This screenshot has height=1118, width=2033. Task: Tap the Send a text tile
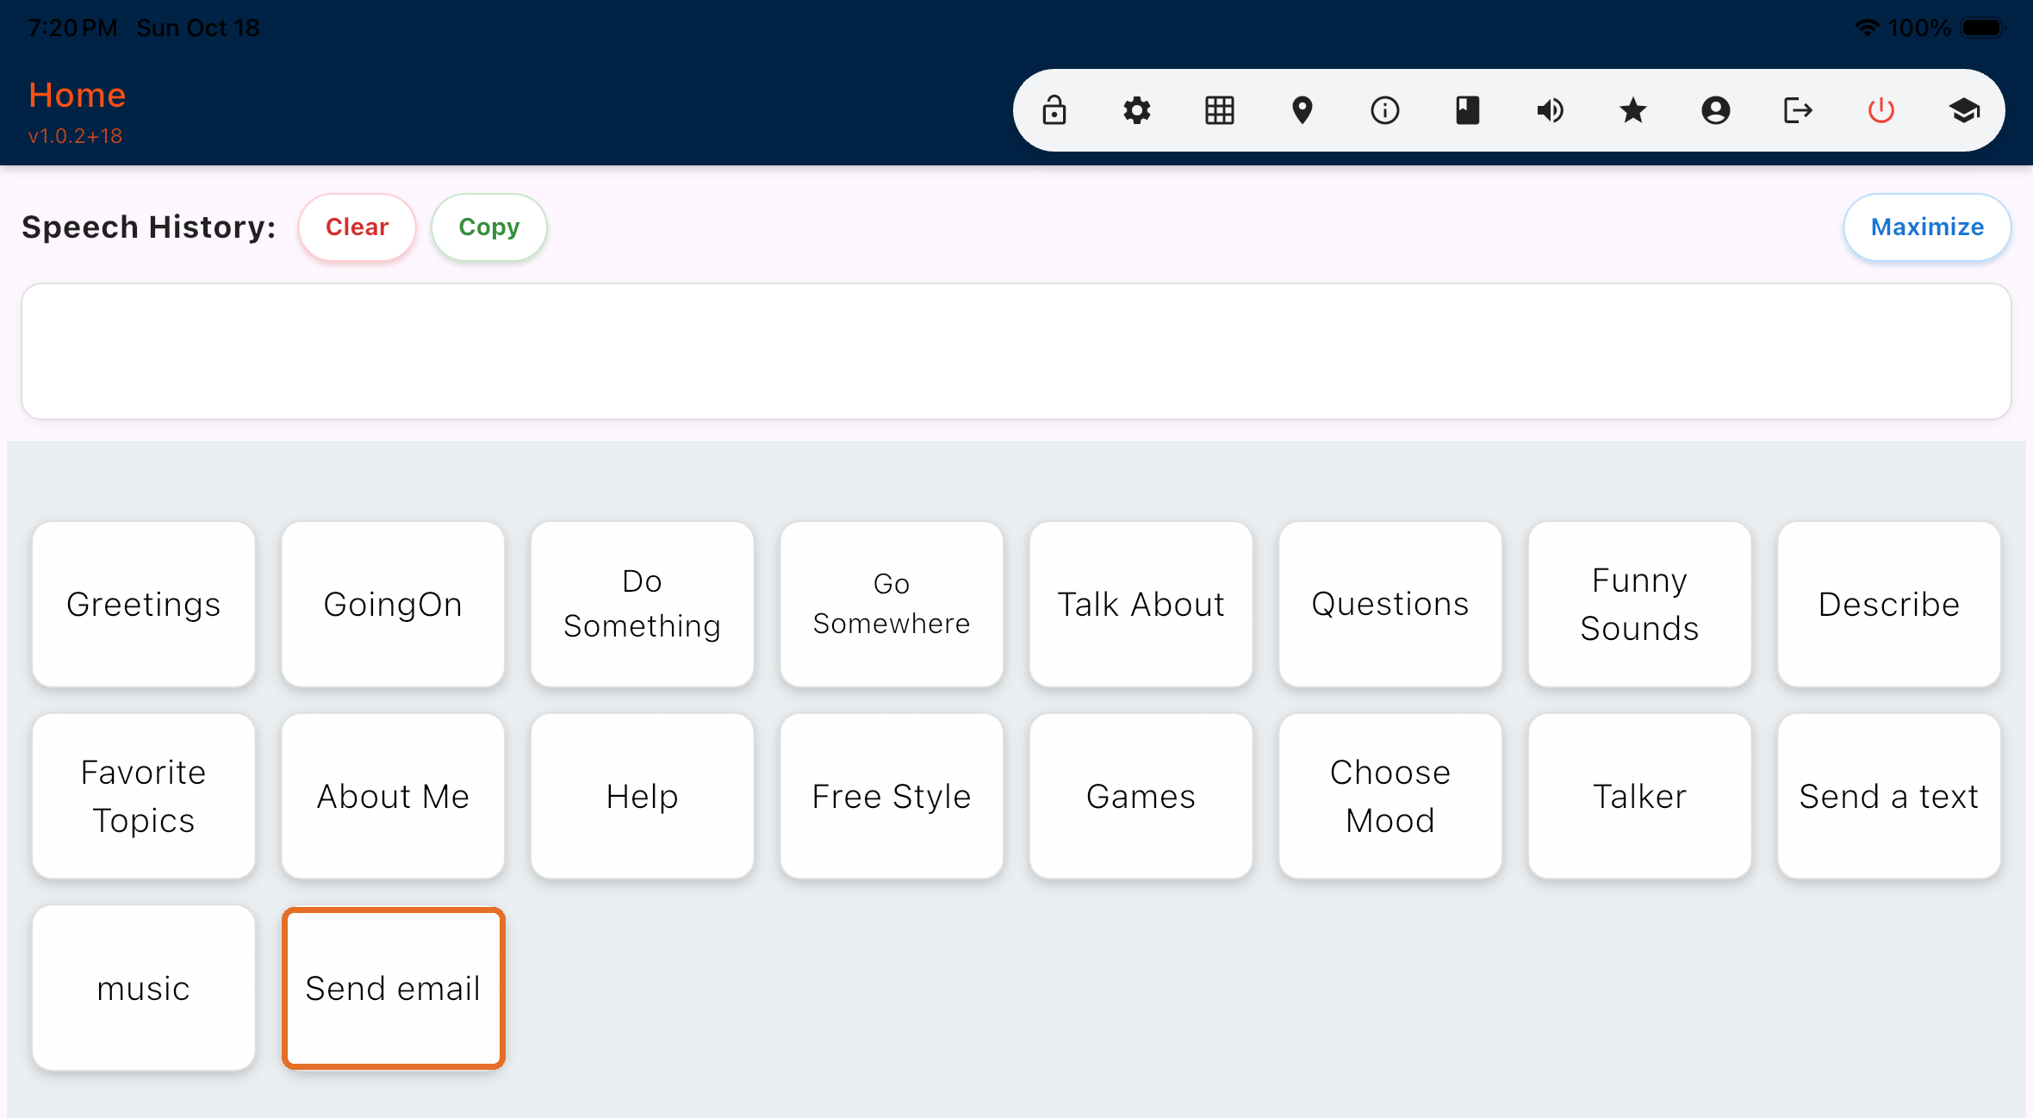coord(1889,797)
